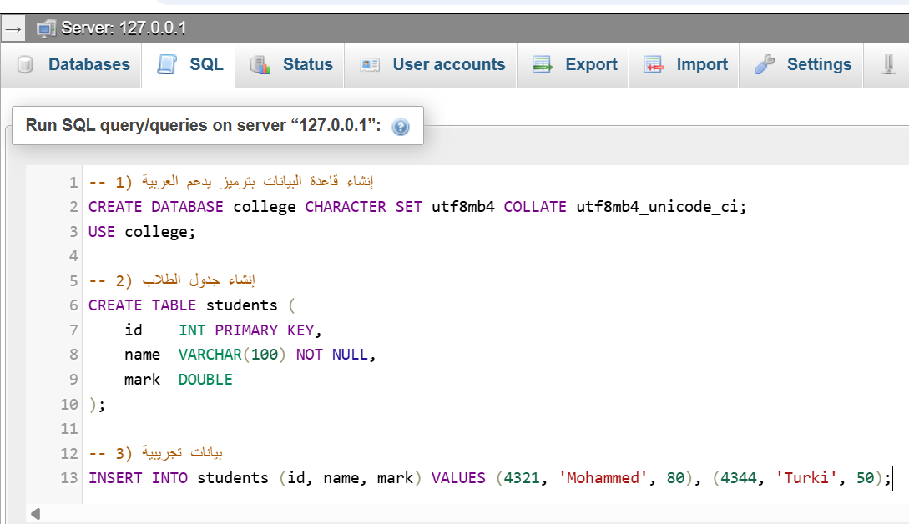Click the Settings wrench icon
This screenshot has height=524, width=909.
click(764, 64)
